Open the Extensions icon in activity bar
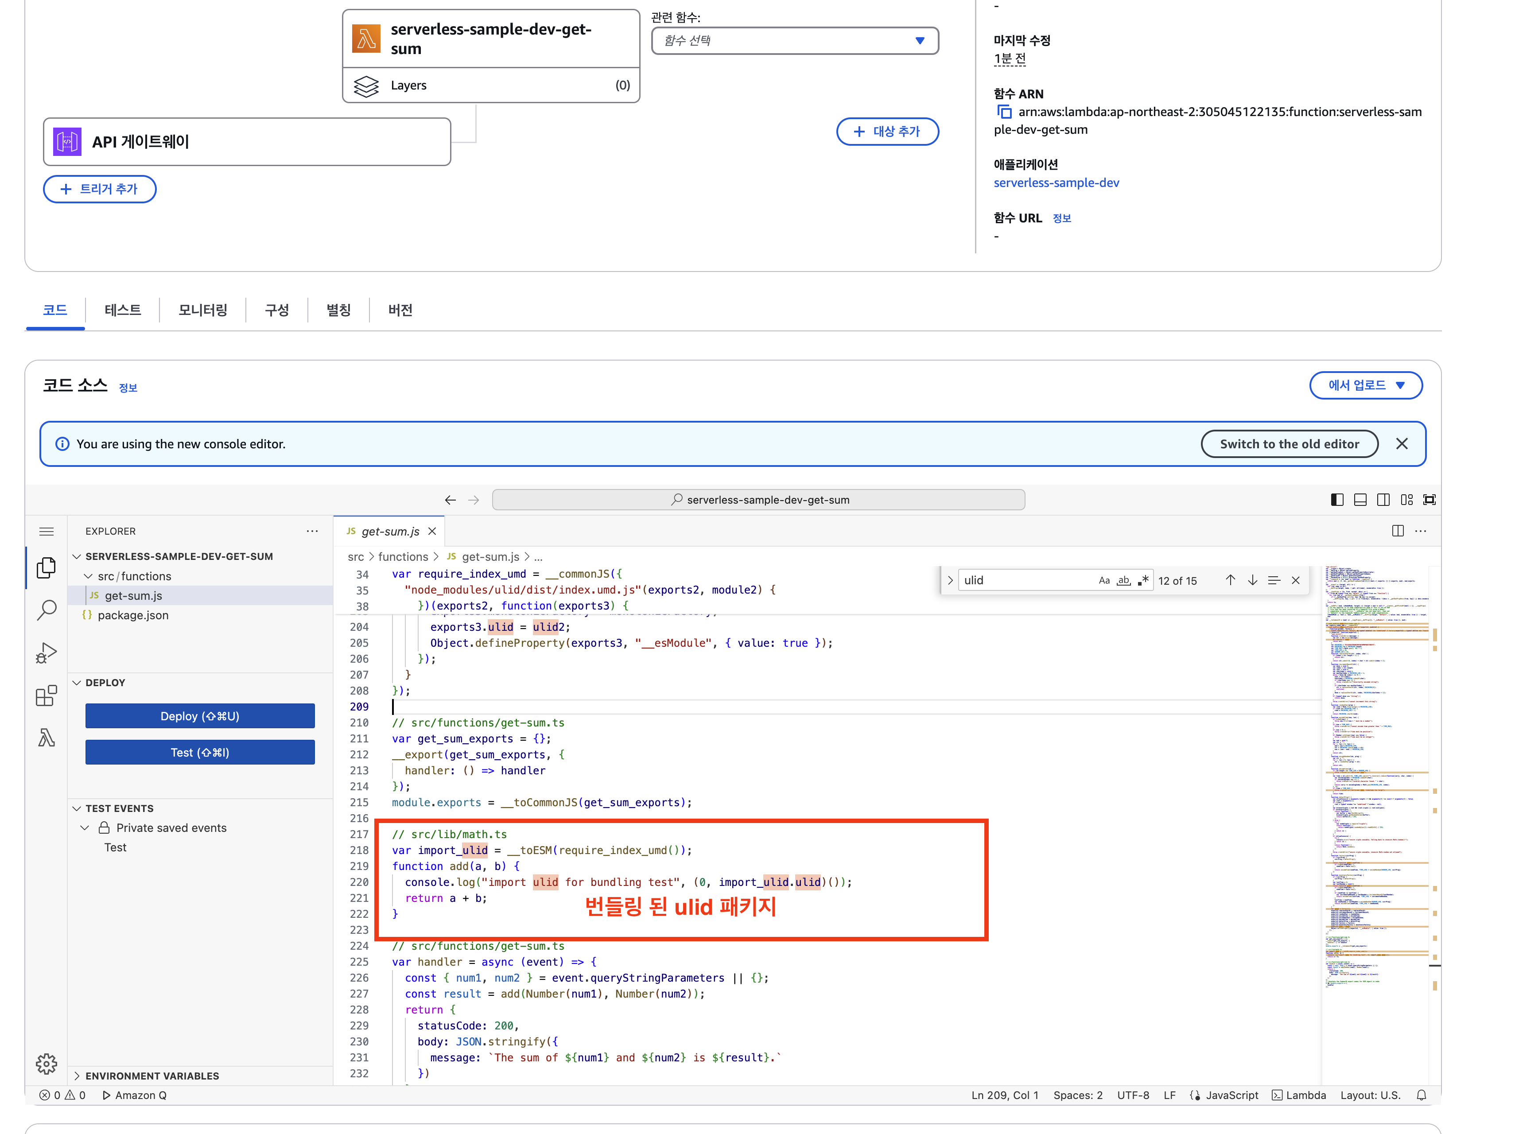This screenshot has height=1134, width=1515. pos(46,696)
